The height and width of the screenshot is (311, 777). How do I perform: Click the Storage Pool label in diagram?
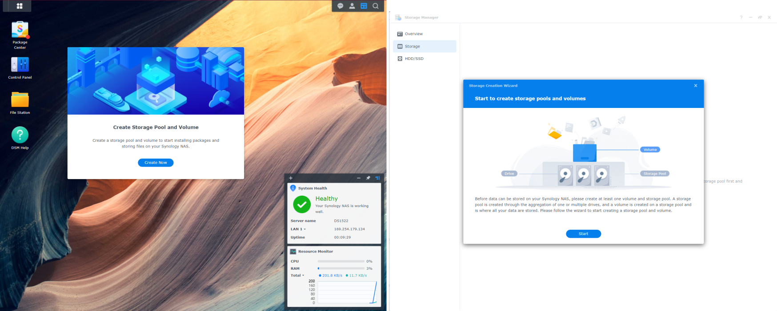tap(655, 174)
